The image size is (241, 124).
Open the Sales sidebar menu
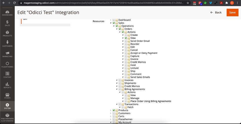7,23
